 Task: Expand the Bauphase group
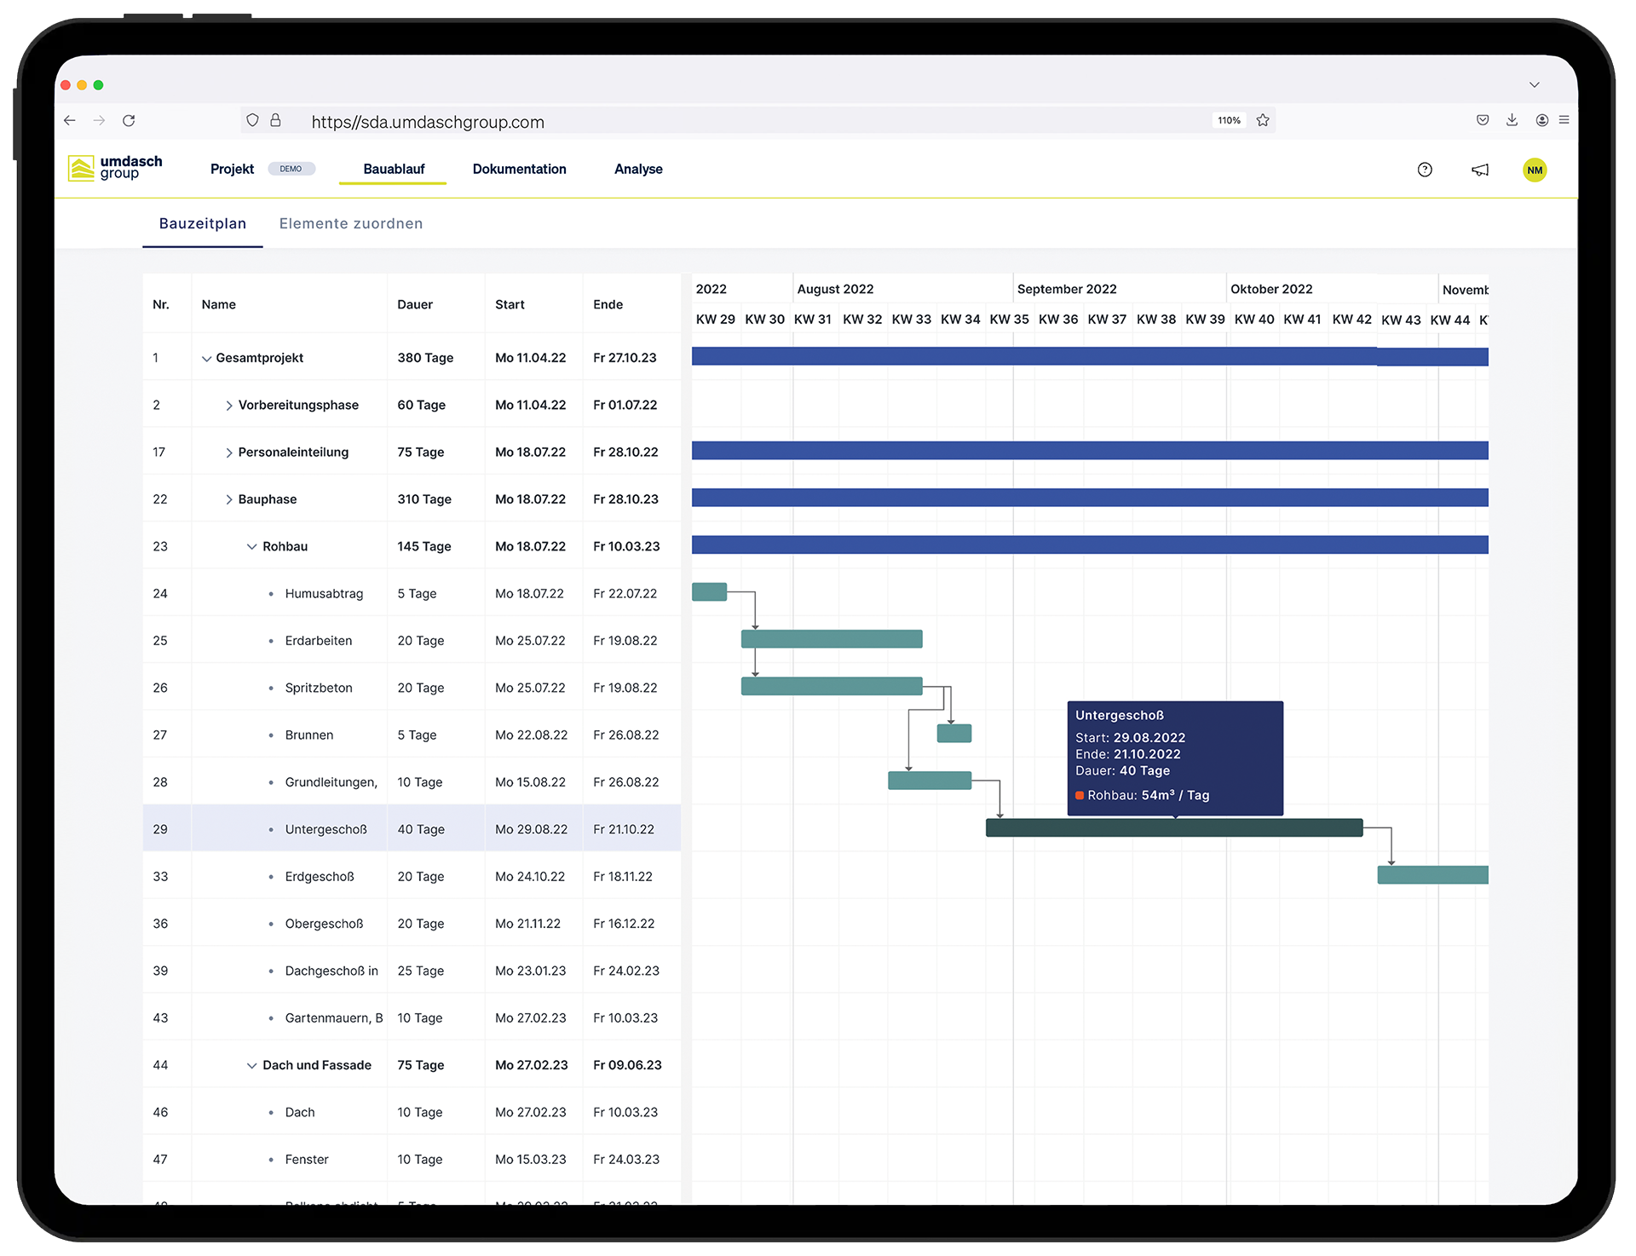pos(228,499)
